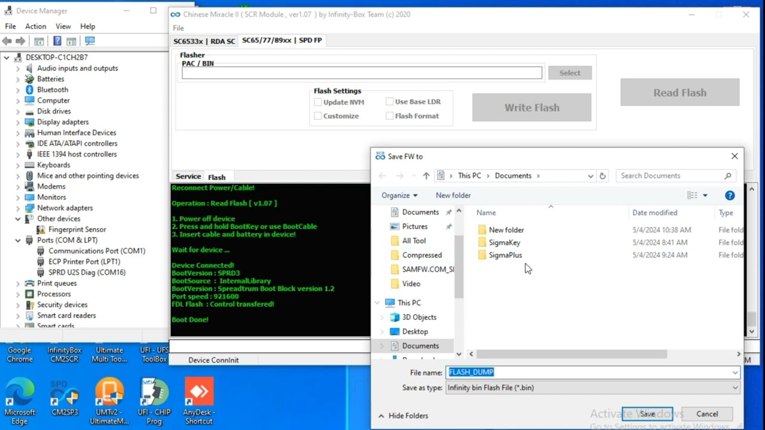Select Communications Port (COM1) in Device Manager
The image size is (765, 430).
click(x=97, y=251)
